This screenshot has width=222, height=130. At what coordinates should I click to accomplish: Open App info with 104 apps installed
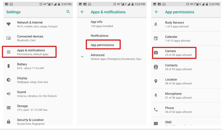coord(112,24)
